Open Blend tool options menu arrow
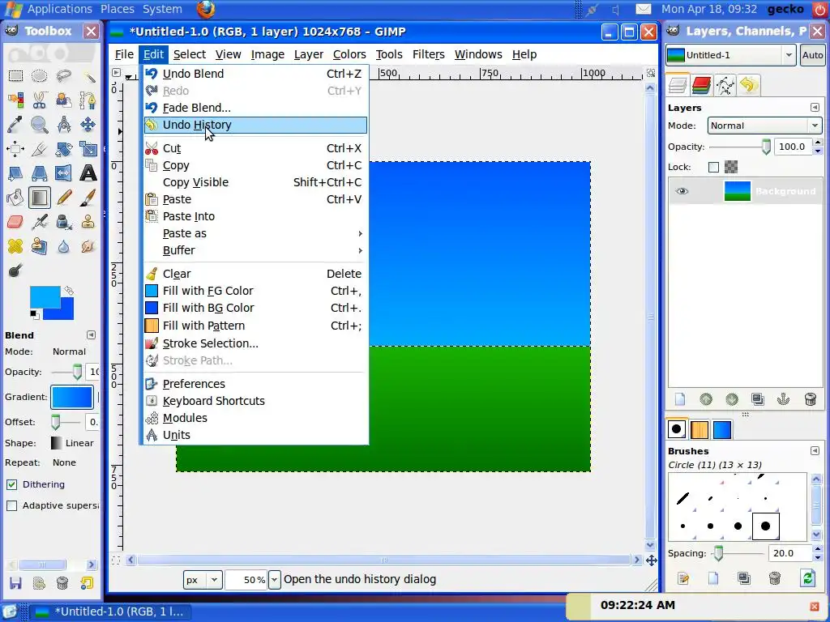 [x=91, y=334]
